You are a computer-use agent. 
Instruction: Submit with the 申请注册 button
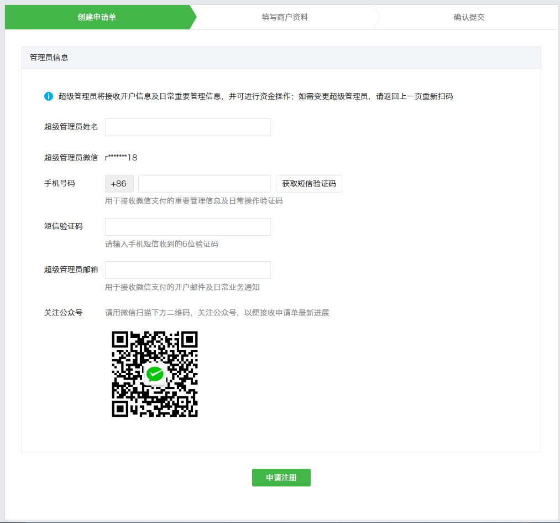(x=281, y=478)
